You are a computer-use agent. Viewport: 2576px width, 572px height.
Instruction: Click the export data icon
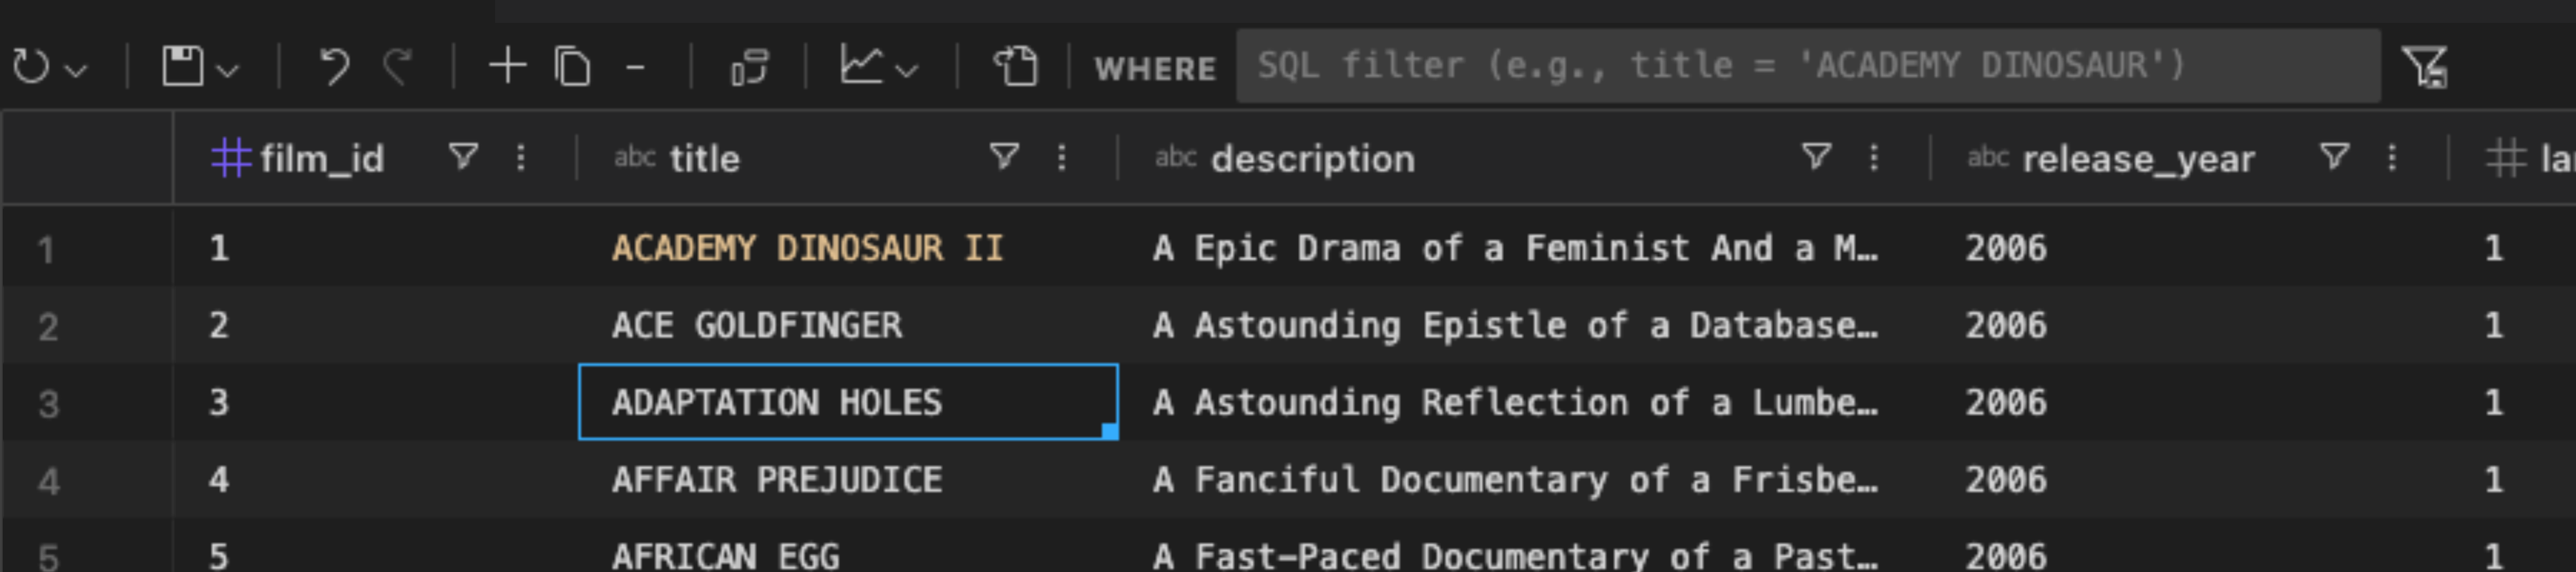click(1015, 67)
